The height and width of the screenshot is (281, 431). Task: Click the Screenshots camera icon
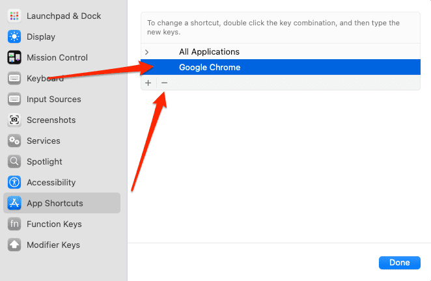click(14, 120)
